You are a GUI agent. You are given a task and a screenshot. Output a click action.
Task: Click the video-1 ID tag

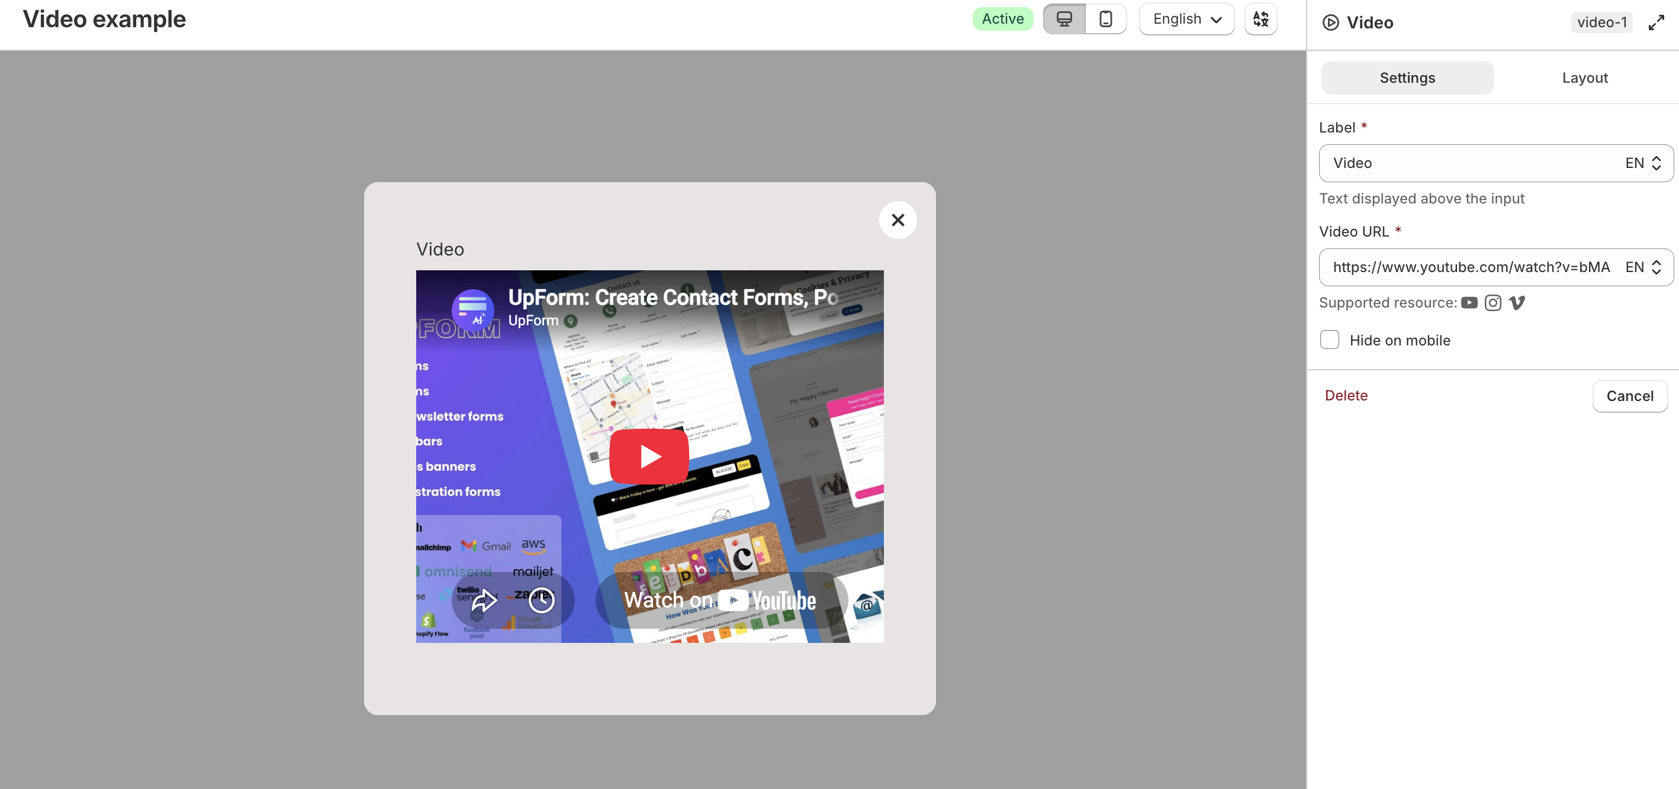tap(1601, 23)
